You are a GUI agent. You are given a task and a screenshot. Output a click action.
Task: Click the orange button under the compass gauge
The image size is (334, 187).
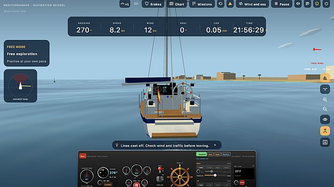pyautogui.click(x=108, y=184)
